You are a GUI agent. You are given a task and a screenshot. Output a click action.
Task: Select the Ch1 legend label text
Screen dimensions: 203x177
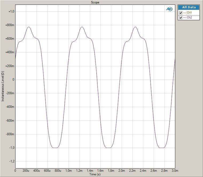[189, 13]
